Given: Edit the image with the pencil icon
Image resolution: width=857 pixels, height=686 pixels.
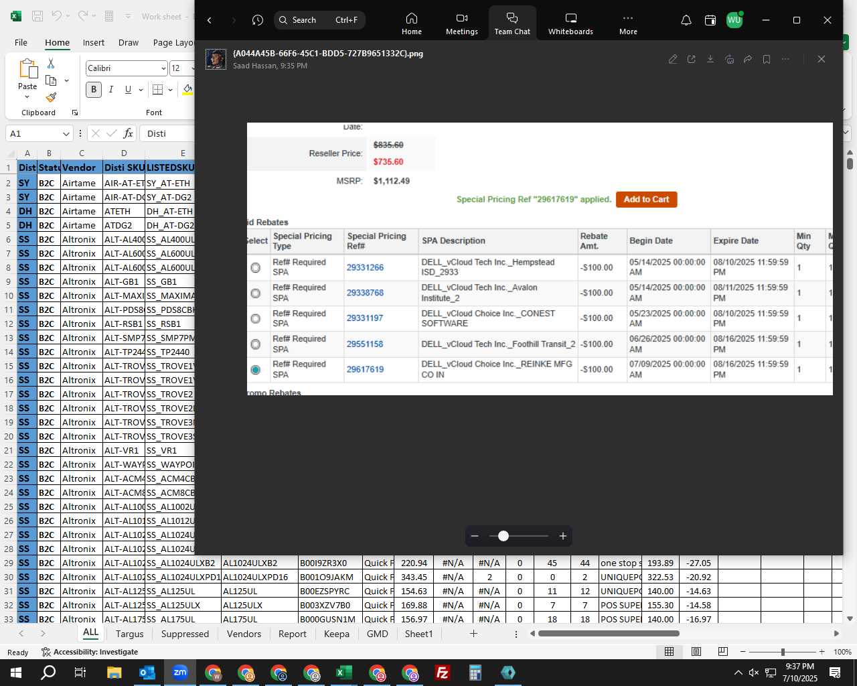Looking at the screenshot, I should pos(673,59).
